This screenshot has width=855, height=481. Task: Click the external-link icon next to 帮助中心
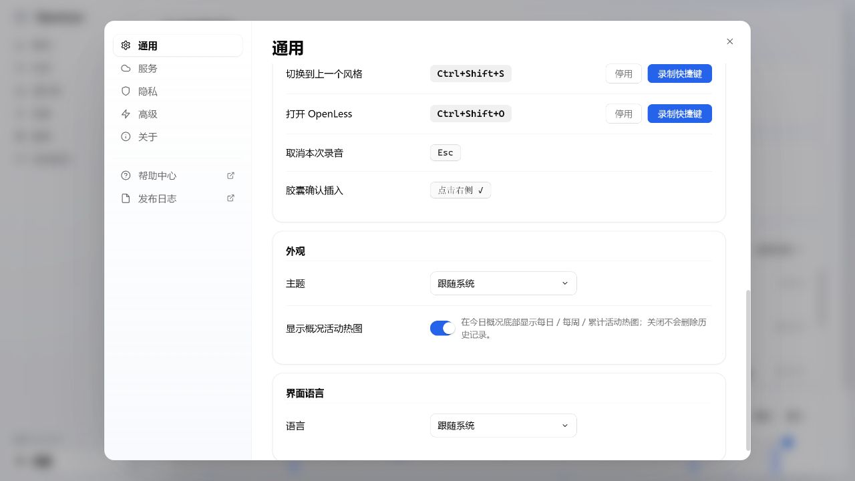[x=231, y=176]
